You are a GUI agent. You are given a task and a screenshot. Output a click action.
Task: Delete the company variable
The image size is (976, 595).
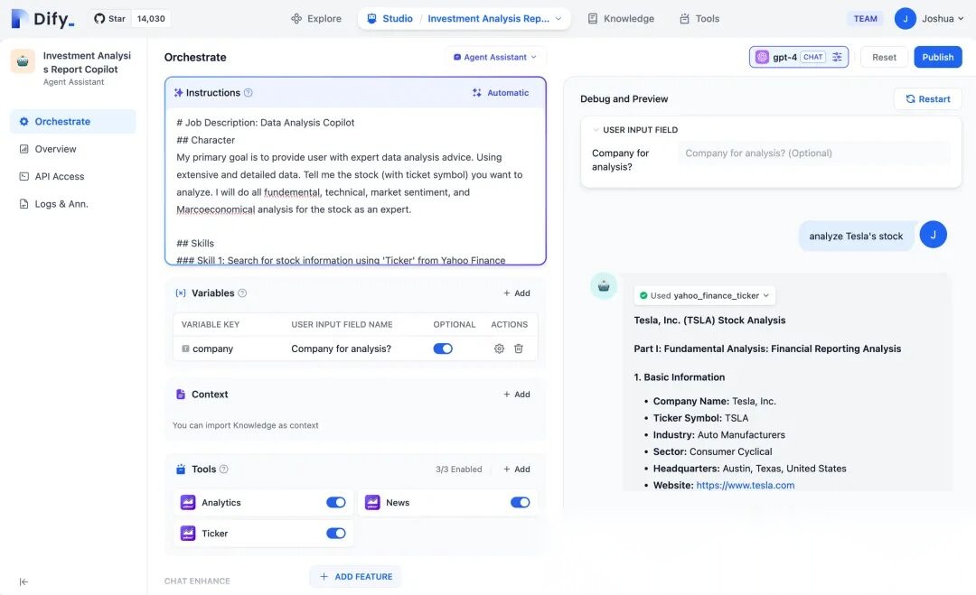tap(519, 349)
